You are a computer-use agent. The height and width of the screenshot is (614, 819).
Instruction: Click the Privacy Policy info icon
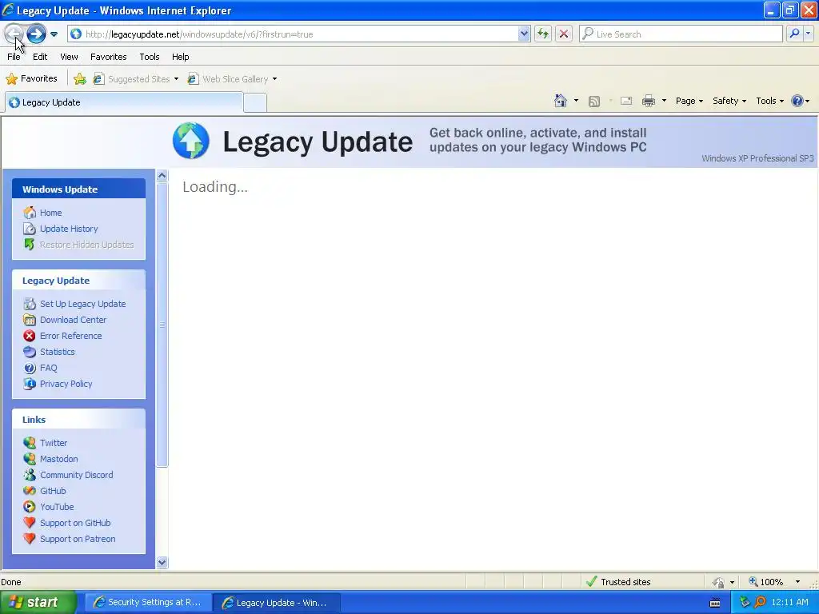point(30,384)
